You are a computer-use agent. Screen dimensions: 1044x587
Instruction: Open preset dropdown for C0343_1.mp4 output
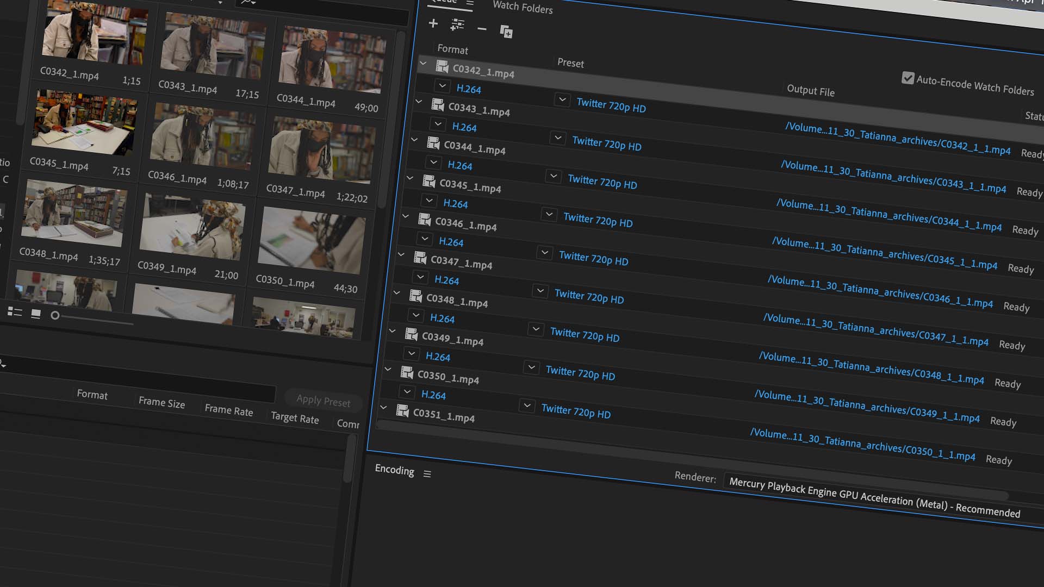coord(558,138)
